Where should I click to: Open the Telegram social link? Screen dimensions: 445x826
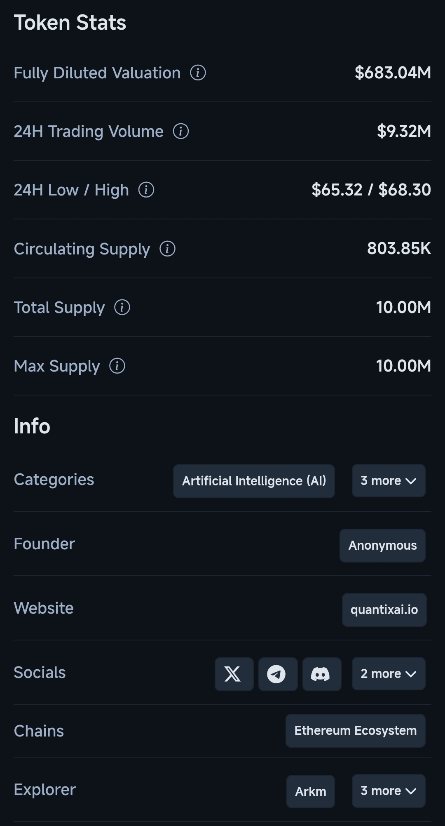(x=278, y=674)
